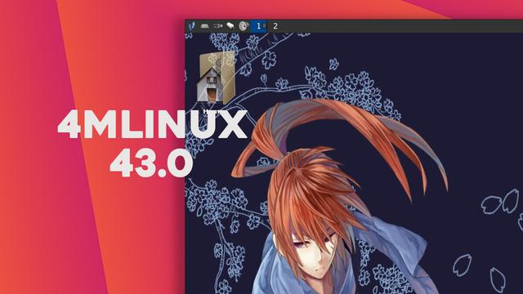Click the keyboard tray icon in the panel
Screen dimensions: 523x294
tap(204, 26)
